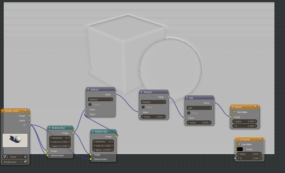
Task: Click the Viewer node Image input socket
Action: coord(230,117)
